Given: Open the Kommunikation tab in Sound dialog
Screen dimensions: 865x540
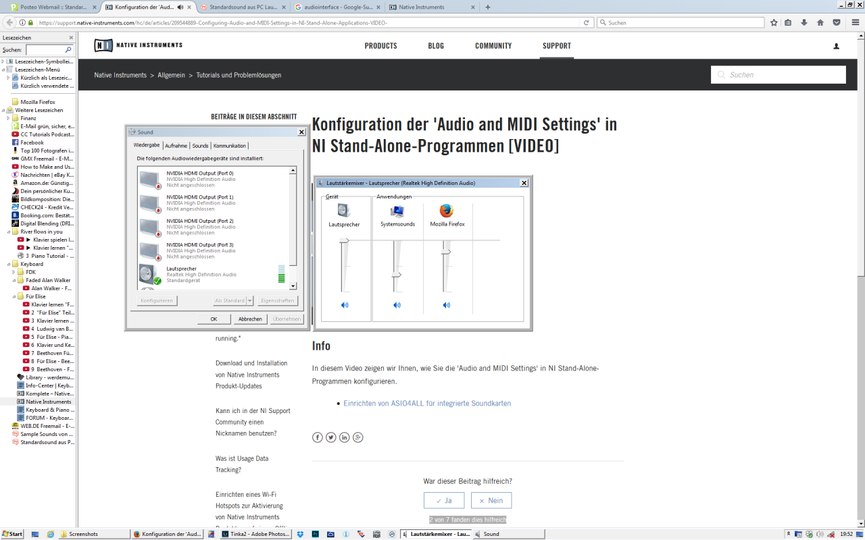Looking at the screenshot, I should pos(230,146).
